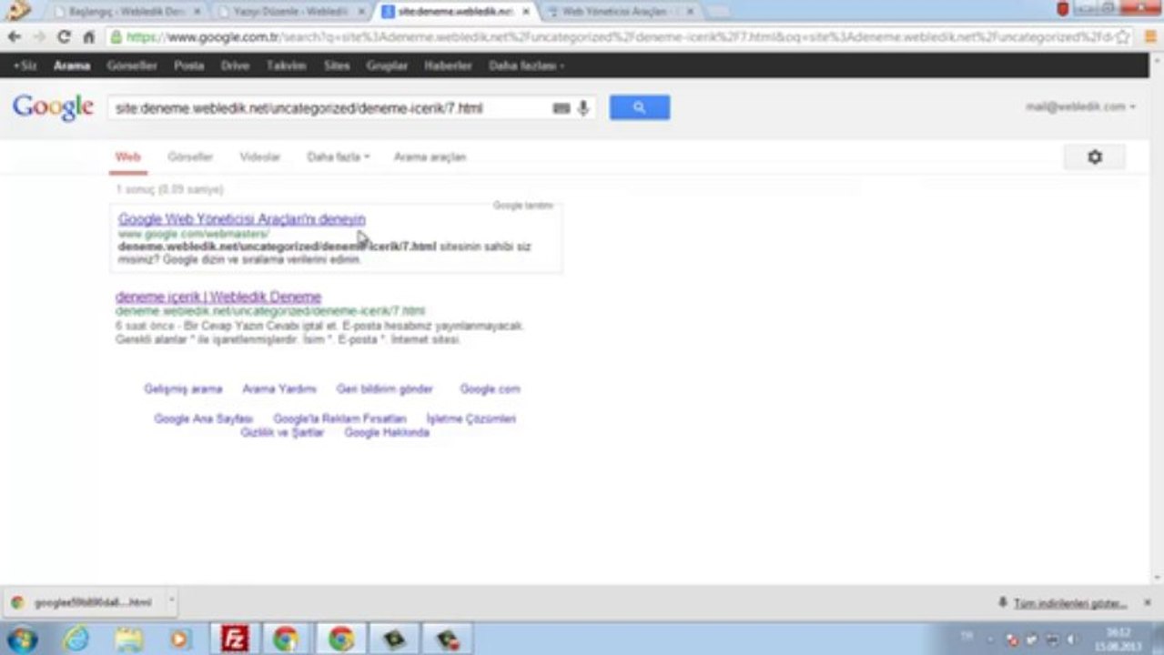
Task: Switch to the Başlangıç - Webledik tab
Action: coord(126,12)
